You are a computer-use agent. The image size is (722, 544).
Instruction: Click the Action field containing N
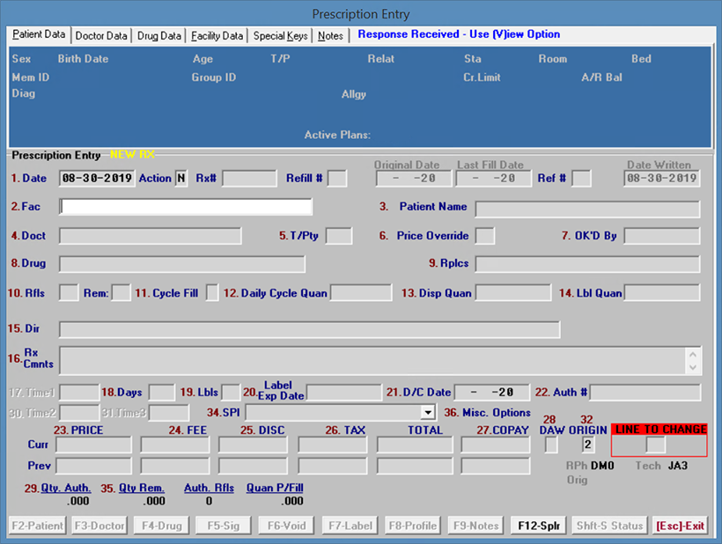coord(181,179)
